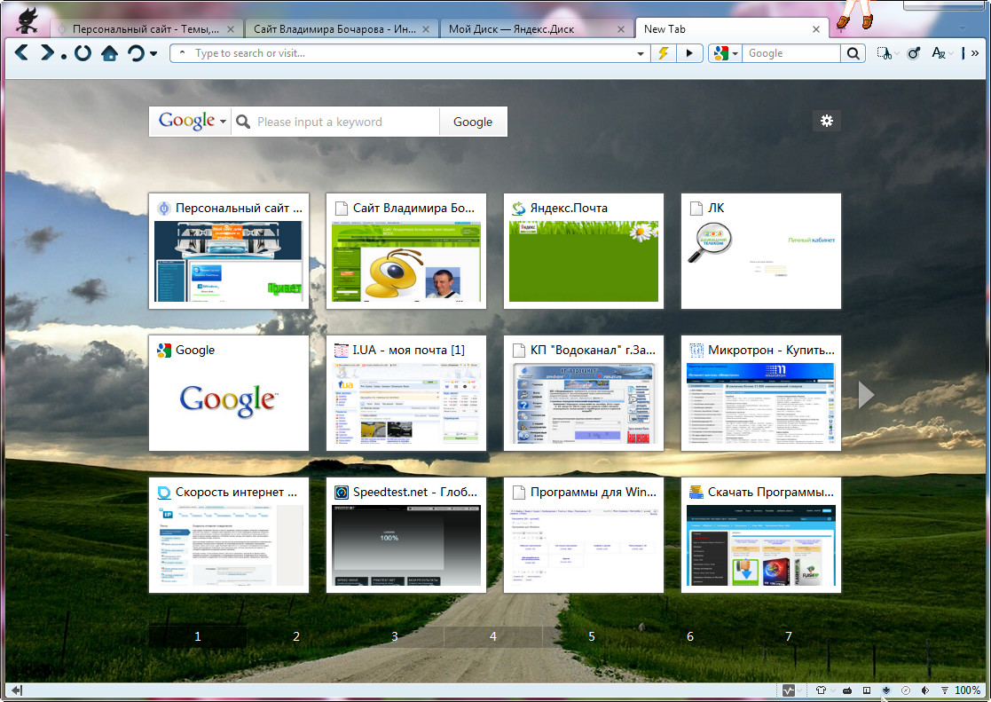Open download manager arrow icon in status bar
Viewport: 991px width, 702px height.
click(x=885, y=690)
